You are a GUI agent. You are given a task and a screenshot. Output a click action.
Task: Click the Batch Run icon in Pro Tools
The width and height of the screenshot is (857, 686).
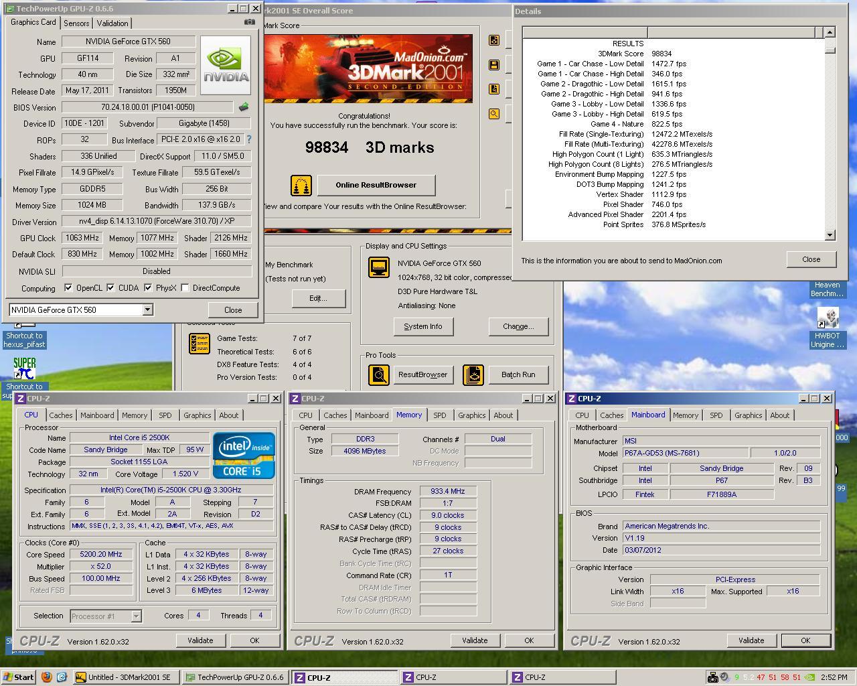click(473, 374)
